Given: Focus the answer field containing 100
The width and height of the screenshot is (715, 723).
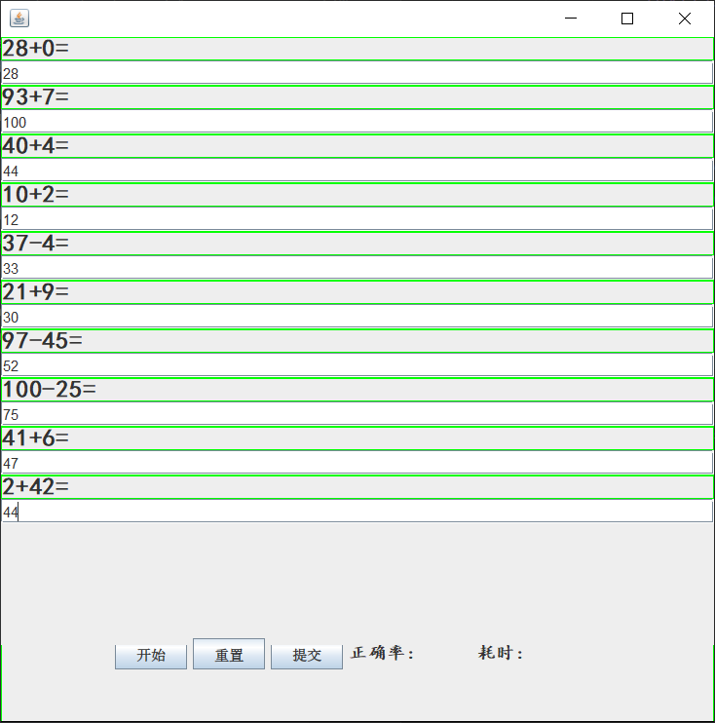Looking at the screenshot, I should click(x=357, y=122).
